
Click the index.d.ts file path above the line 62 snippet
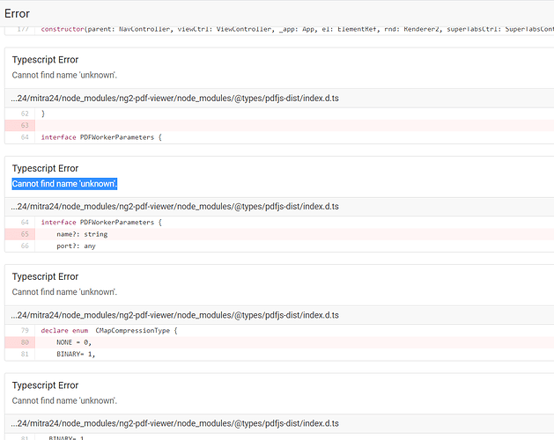click(174, 99)
